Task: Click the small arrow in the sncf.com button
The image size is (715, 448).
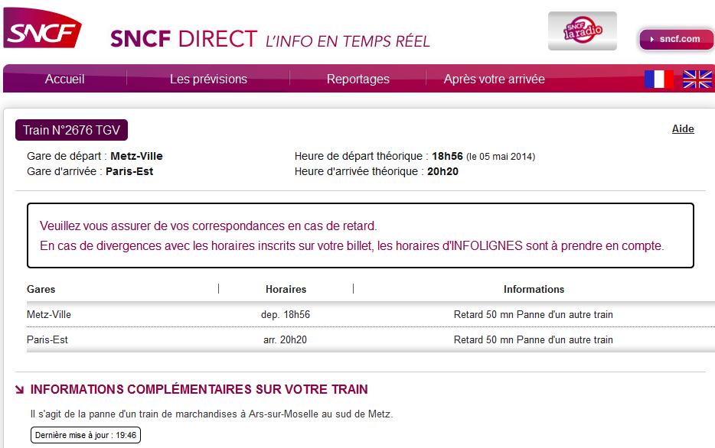Action: click(652, 40)
